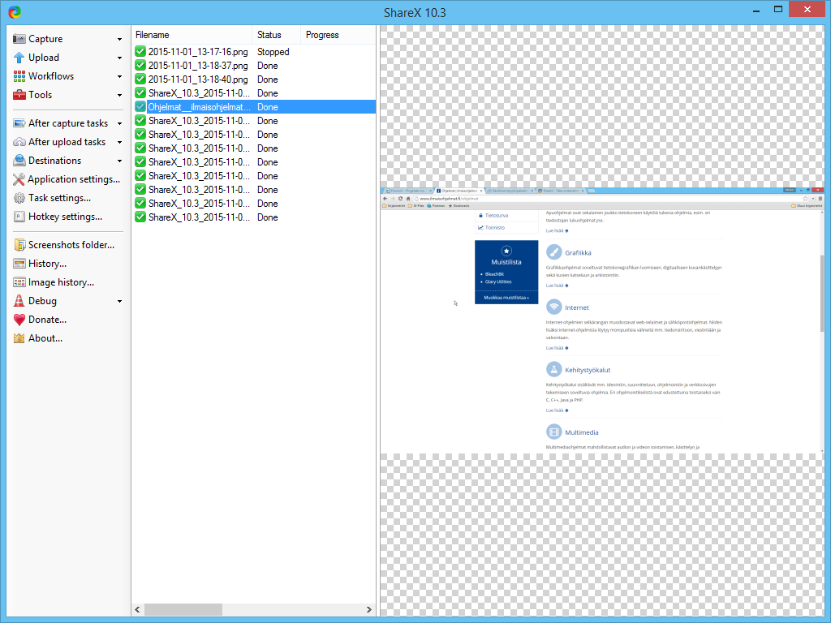The image size is (831, 623).
Task: Open the Capture menu
Action: (x=68, y=39)
